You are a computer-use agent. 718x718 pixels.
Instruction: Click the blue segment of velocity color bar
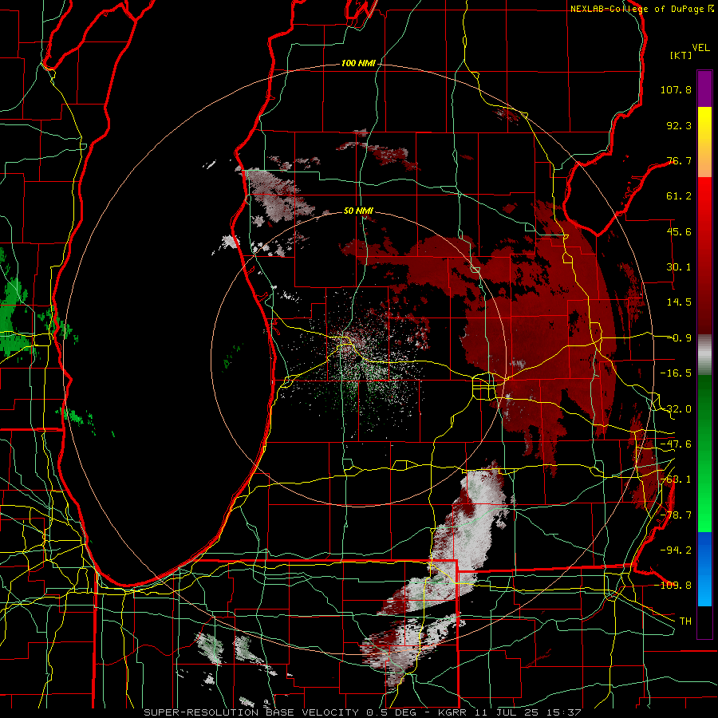coord(704,569)
